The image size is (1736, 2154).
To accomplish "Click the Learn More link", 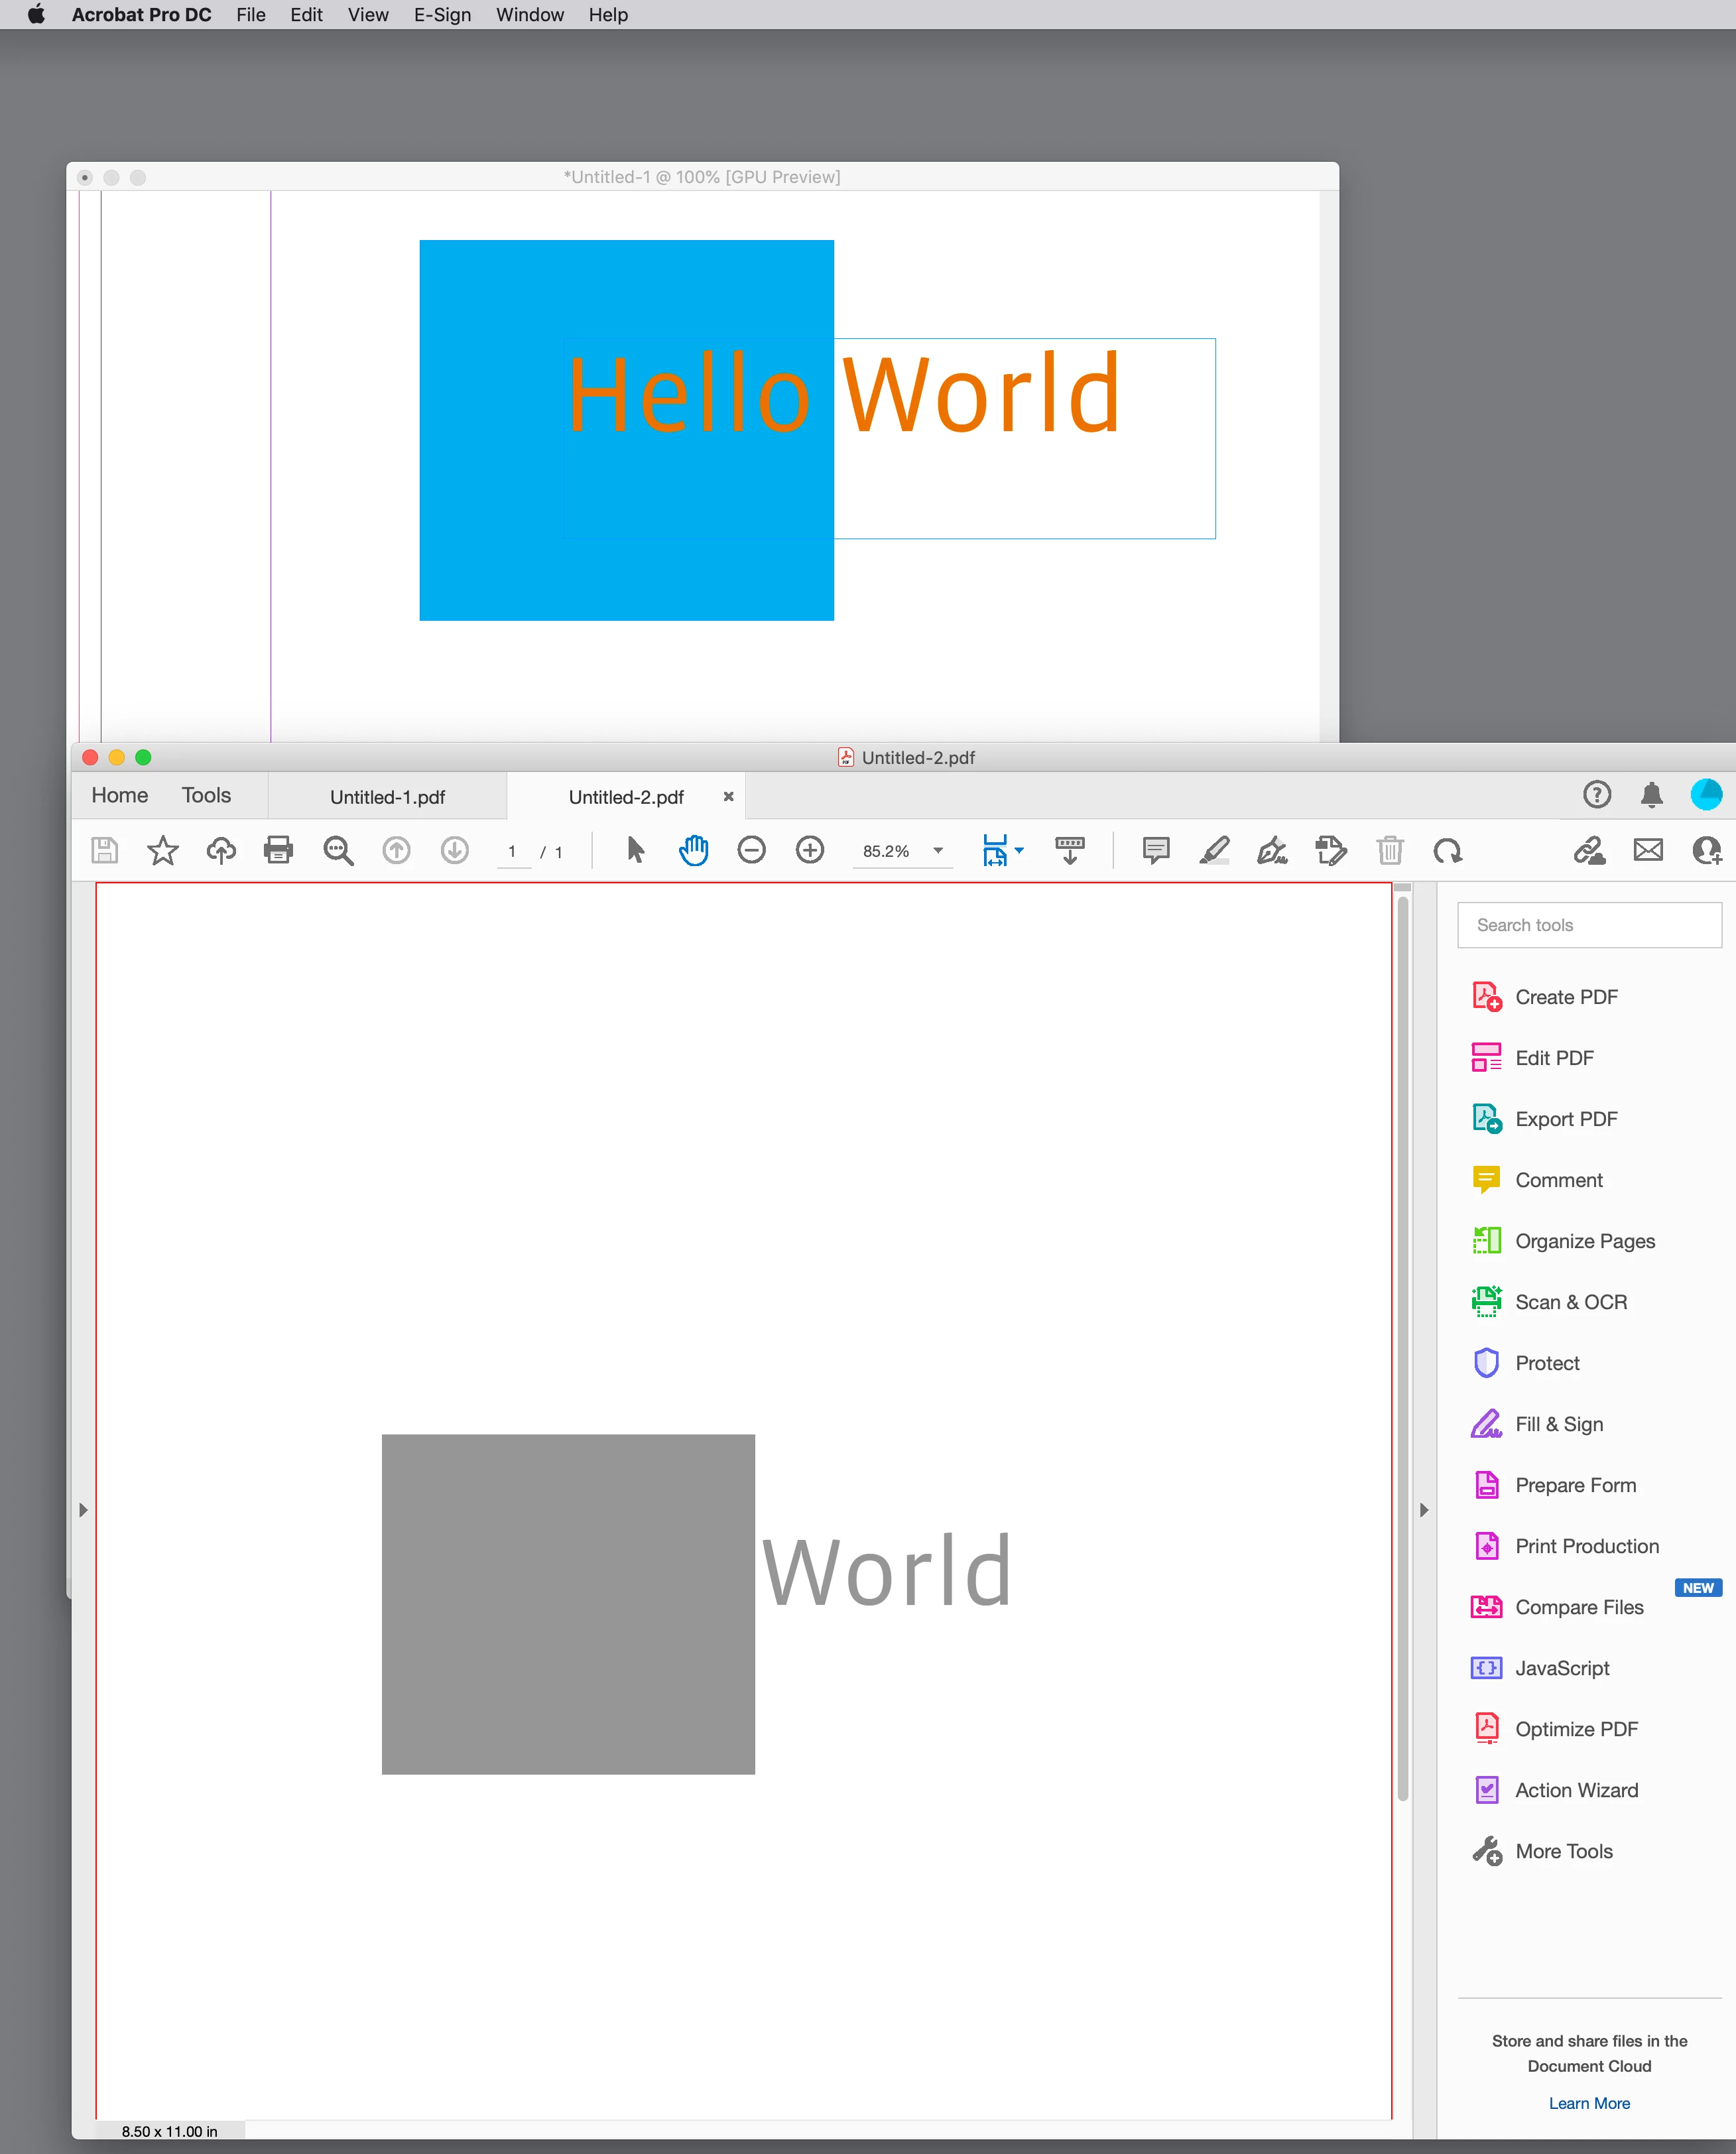I will (x=1589, y=2103).
